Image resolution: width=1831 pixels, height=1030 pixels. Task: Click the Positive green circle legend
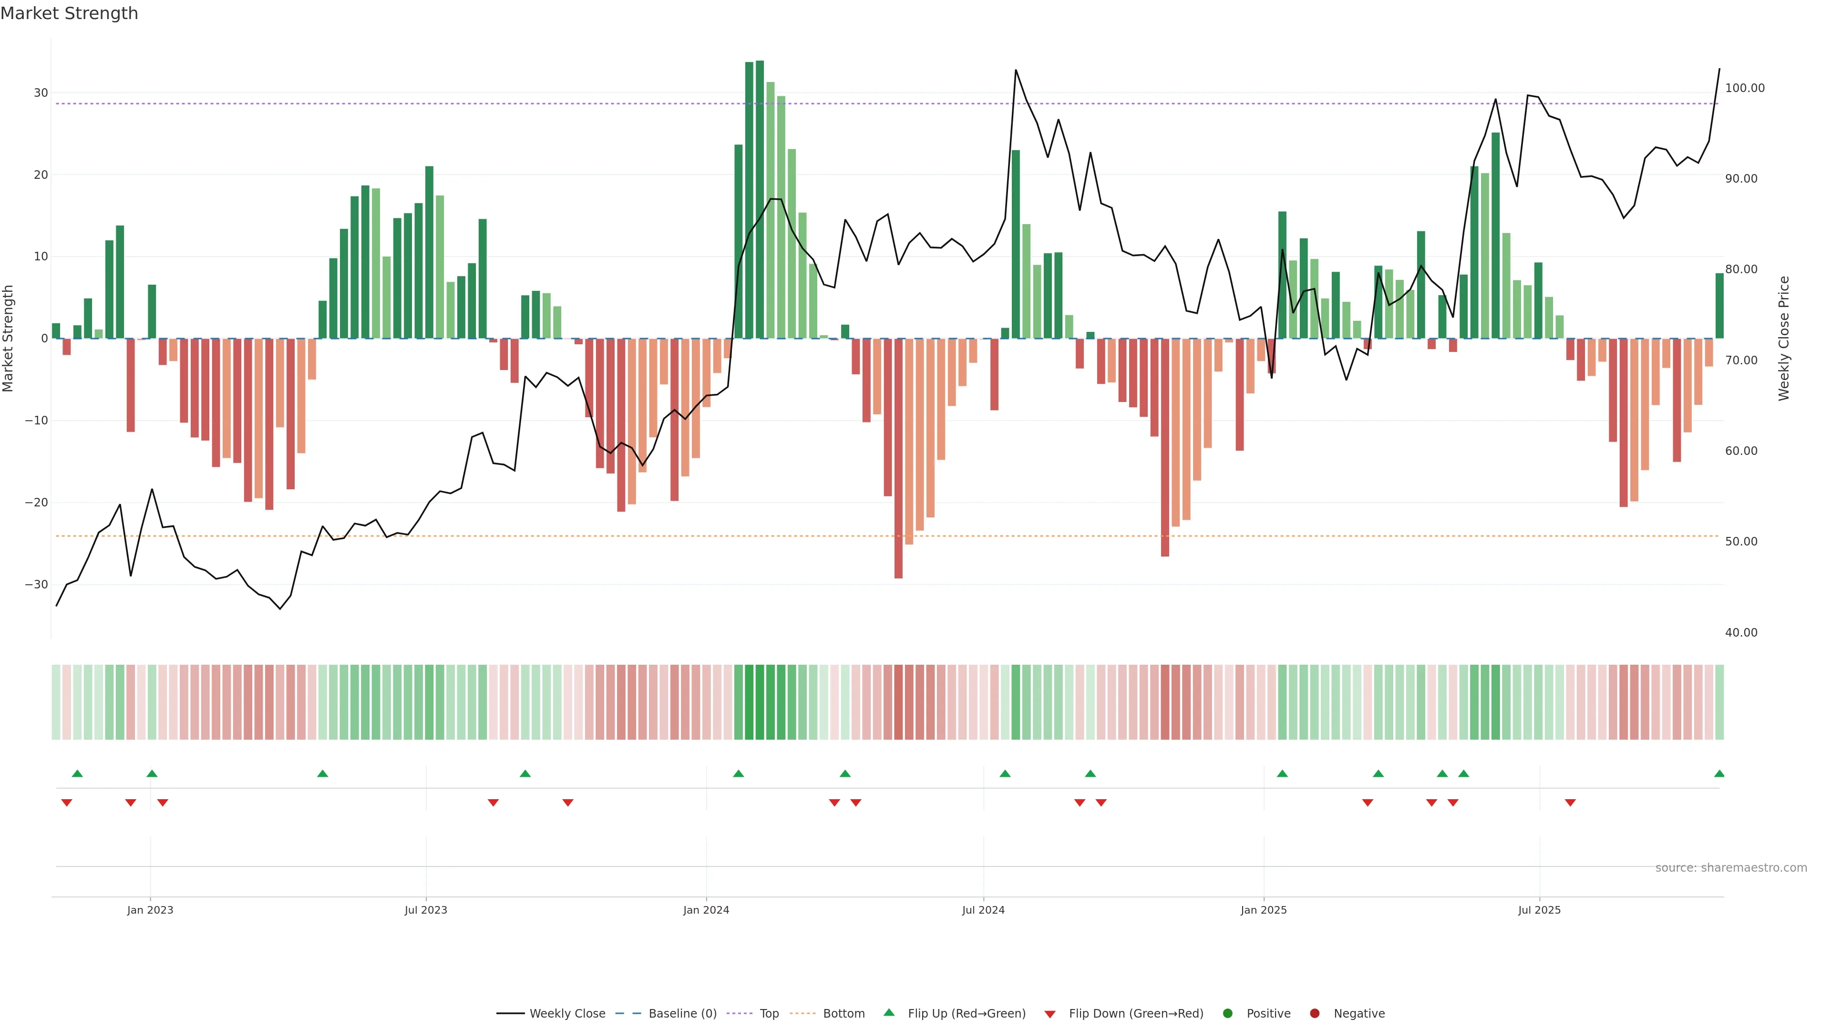click(x=1227, y=1014)
